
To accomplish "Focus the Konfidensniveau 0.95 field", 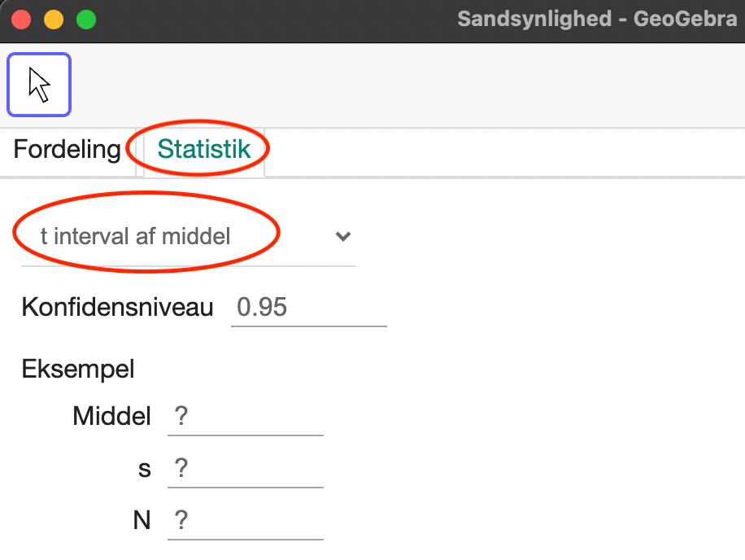I will point(309,308).
